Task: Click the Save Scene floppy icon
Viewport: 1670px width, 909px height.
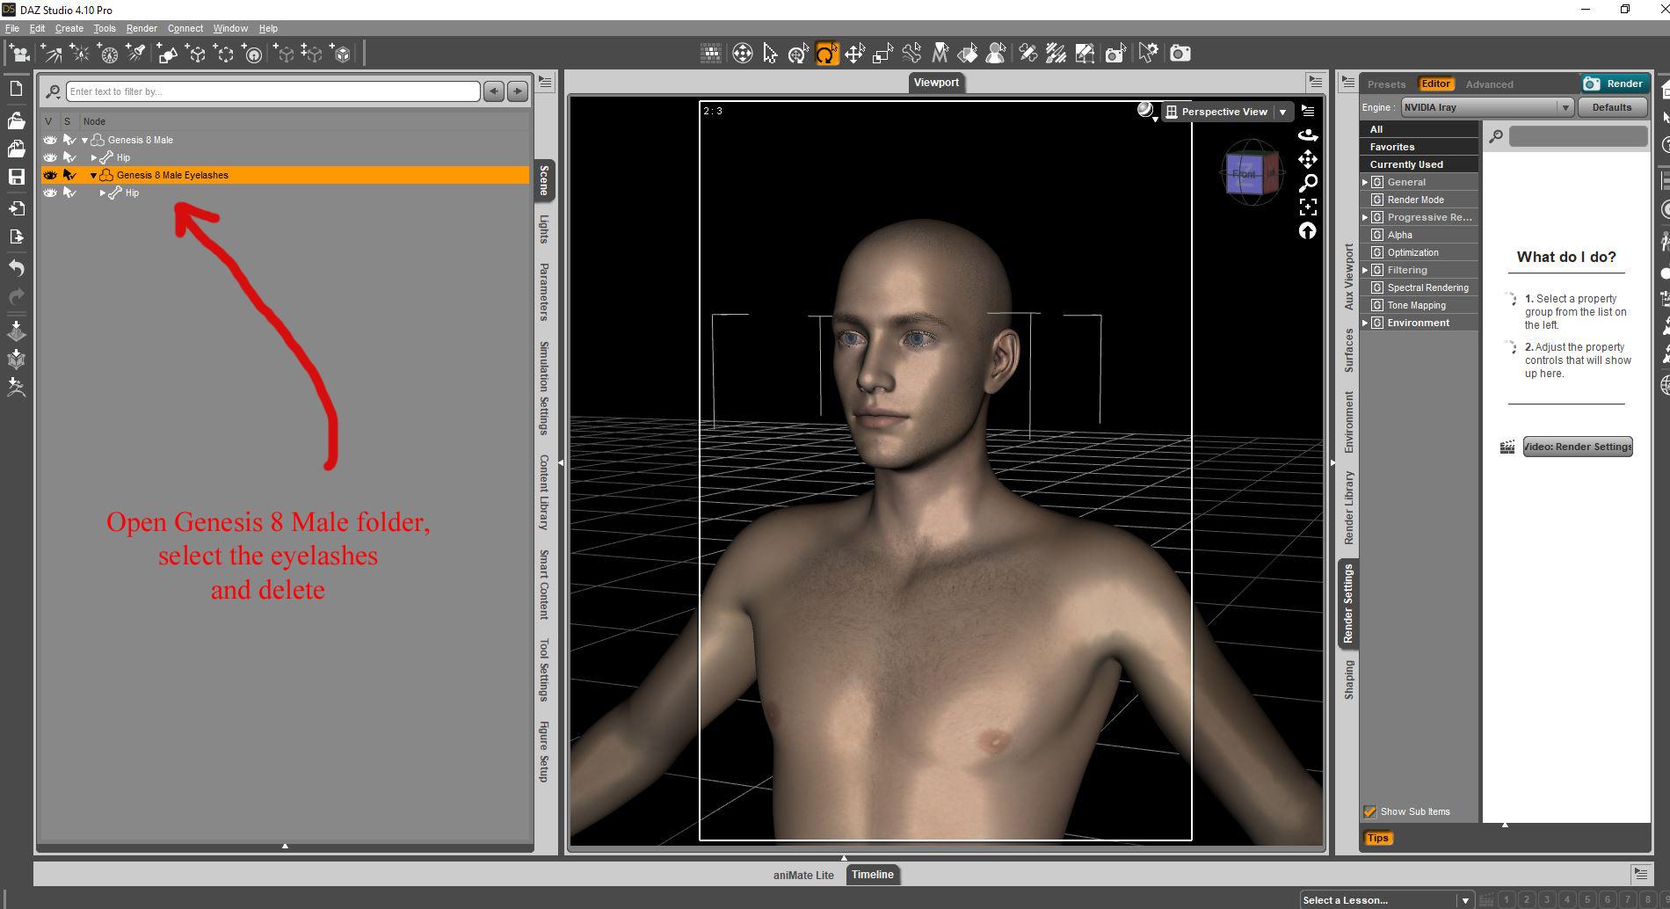Action: [x=16, y=177]
